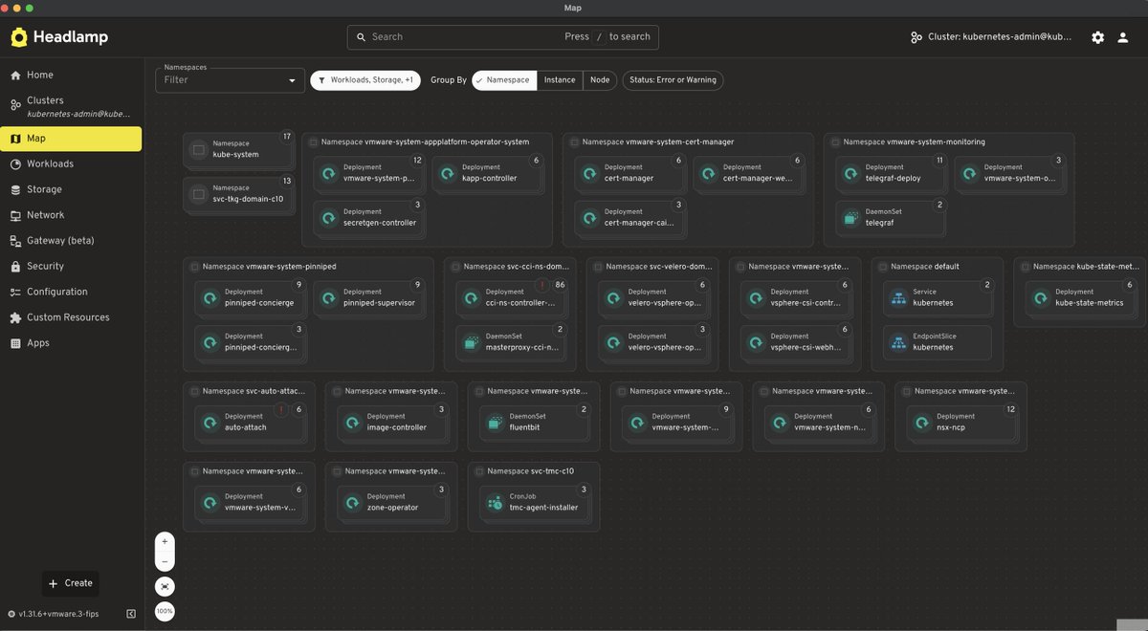Screen dimensions: 1148x631
Task: Select the nsx-ncp deployment node
Action: (x=960, y=423)
